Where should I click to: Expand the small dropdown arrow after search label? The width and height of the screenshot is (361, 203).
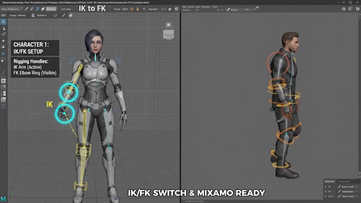165,9
